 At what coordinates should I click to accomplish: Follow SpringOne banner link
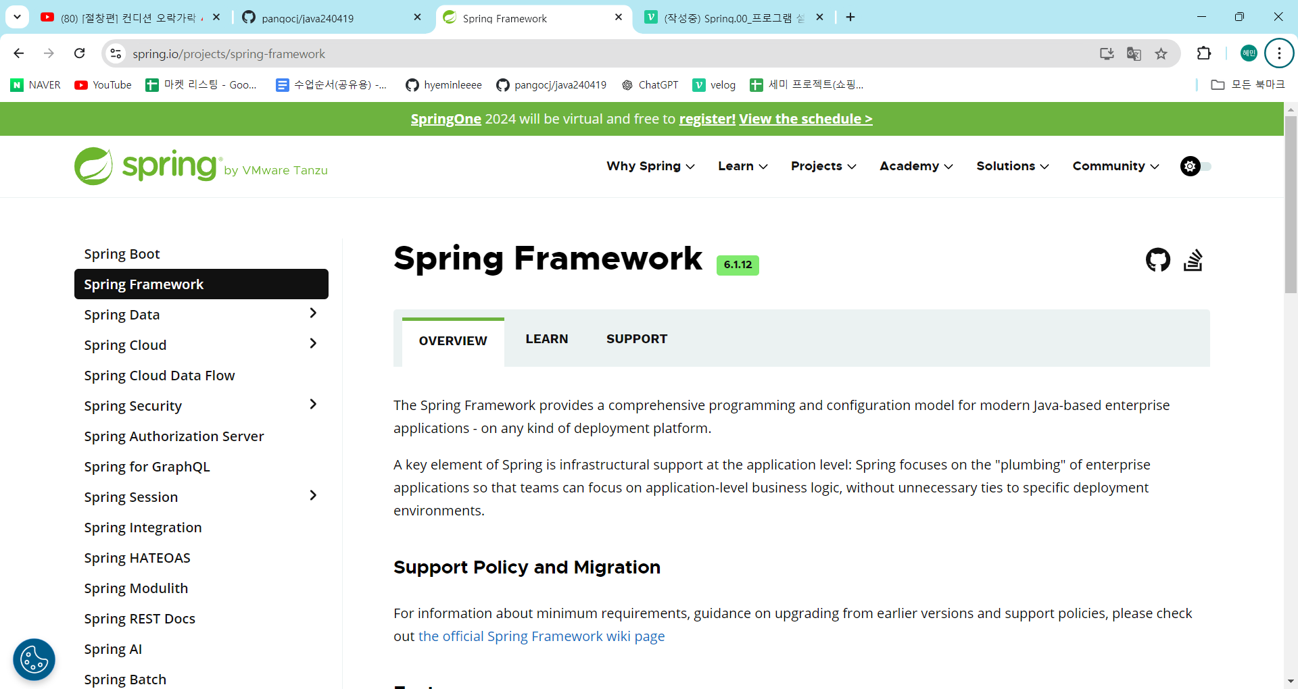click(446, 119)
